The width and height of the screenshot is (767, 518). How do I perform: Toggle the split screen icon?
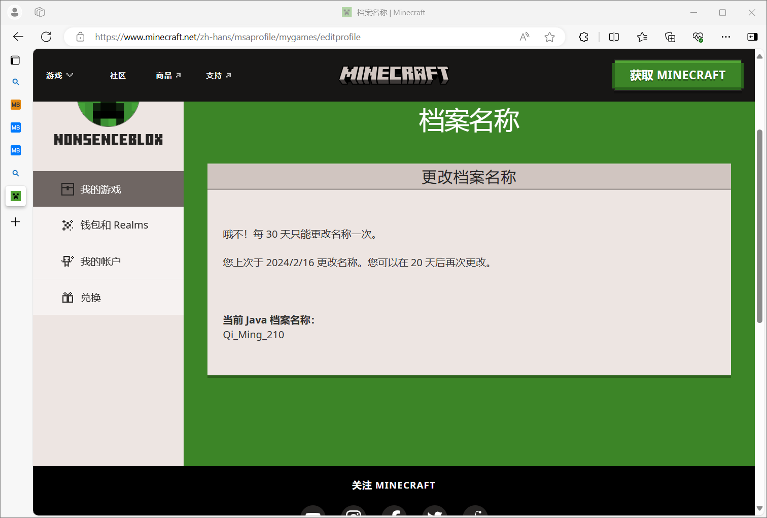pos(614,37)
